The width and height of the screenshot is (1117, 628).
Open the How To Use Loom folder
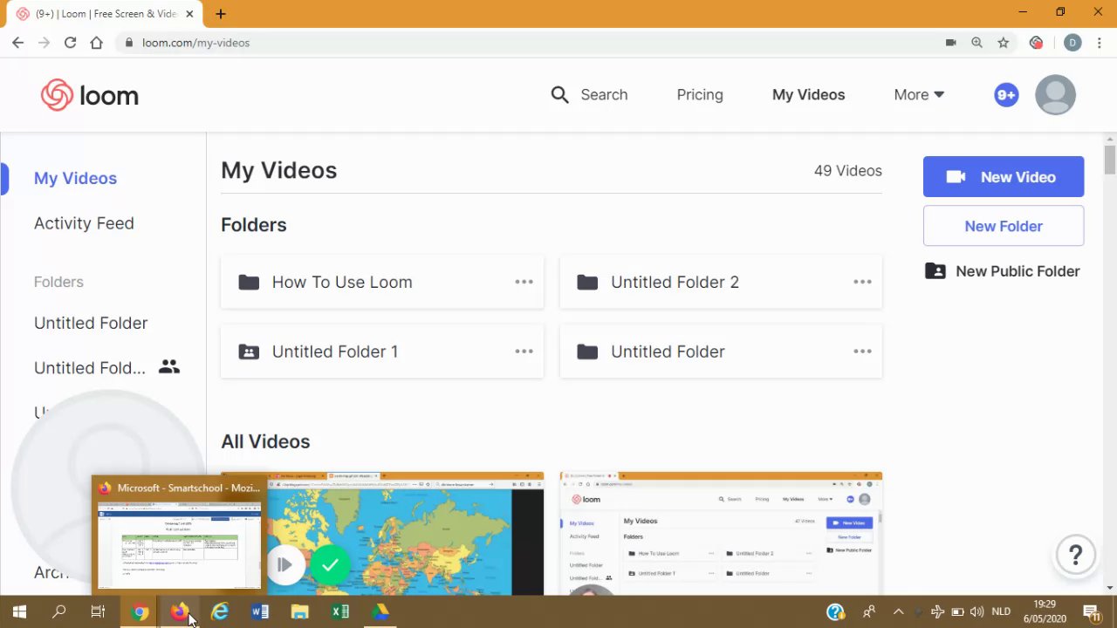[x=382, y=282]
